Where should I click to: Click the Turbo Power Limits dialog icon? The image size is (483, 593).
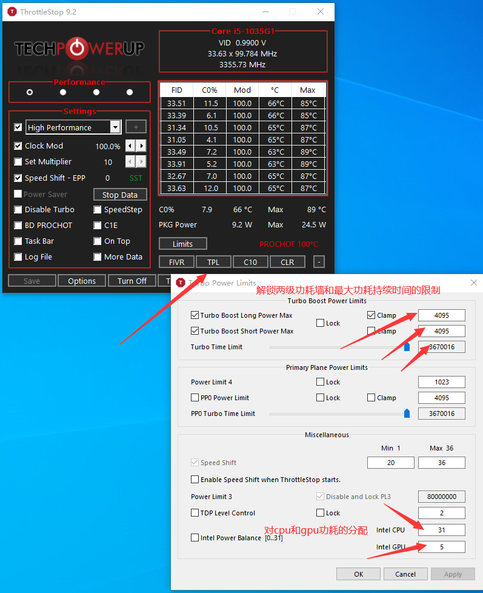pos(181,283)
